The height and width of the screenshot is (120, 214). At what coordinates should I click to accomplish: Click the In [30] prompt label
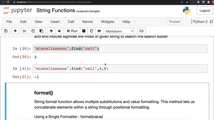22,49
